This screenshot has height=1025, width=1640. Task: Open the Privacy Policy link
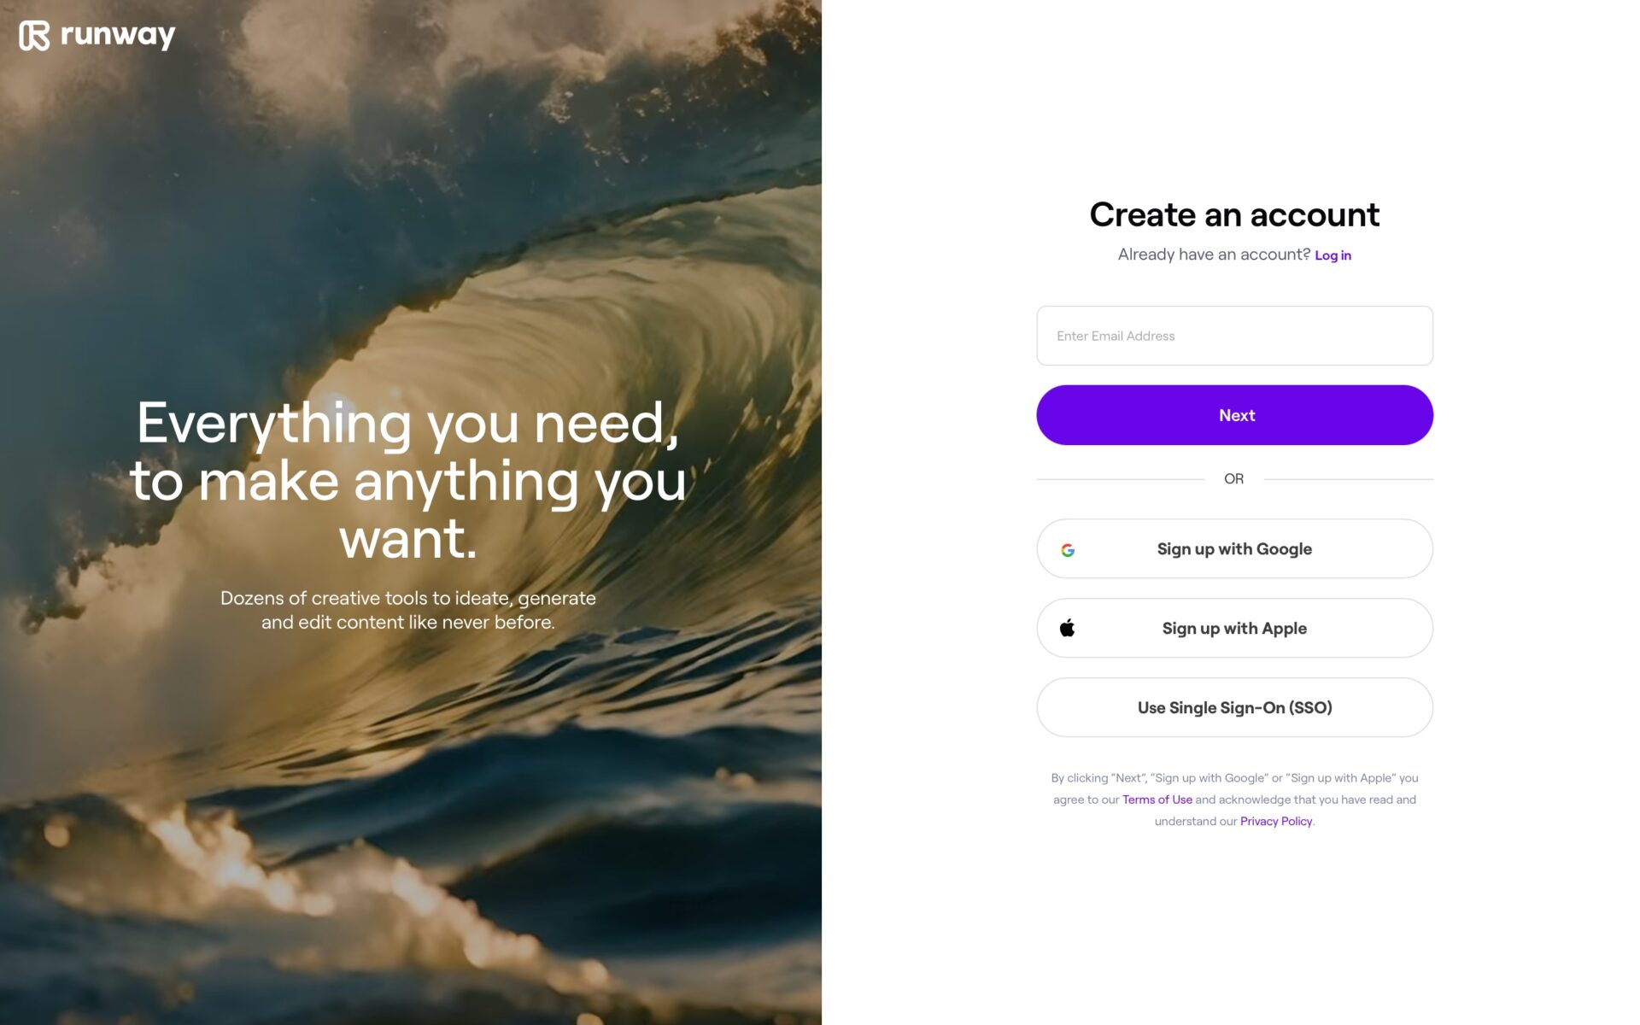pos(1275,821)
